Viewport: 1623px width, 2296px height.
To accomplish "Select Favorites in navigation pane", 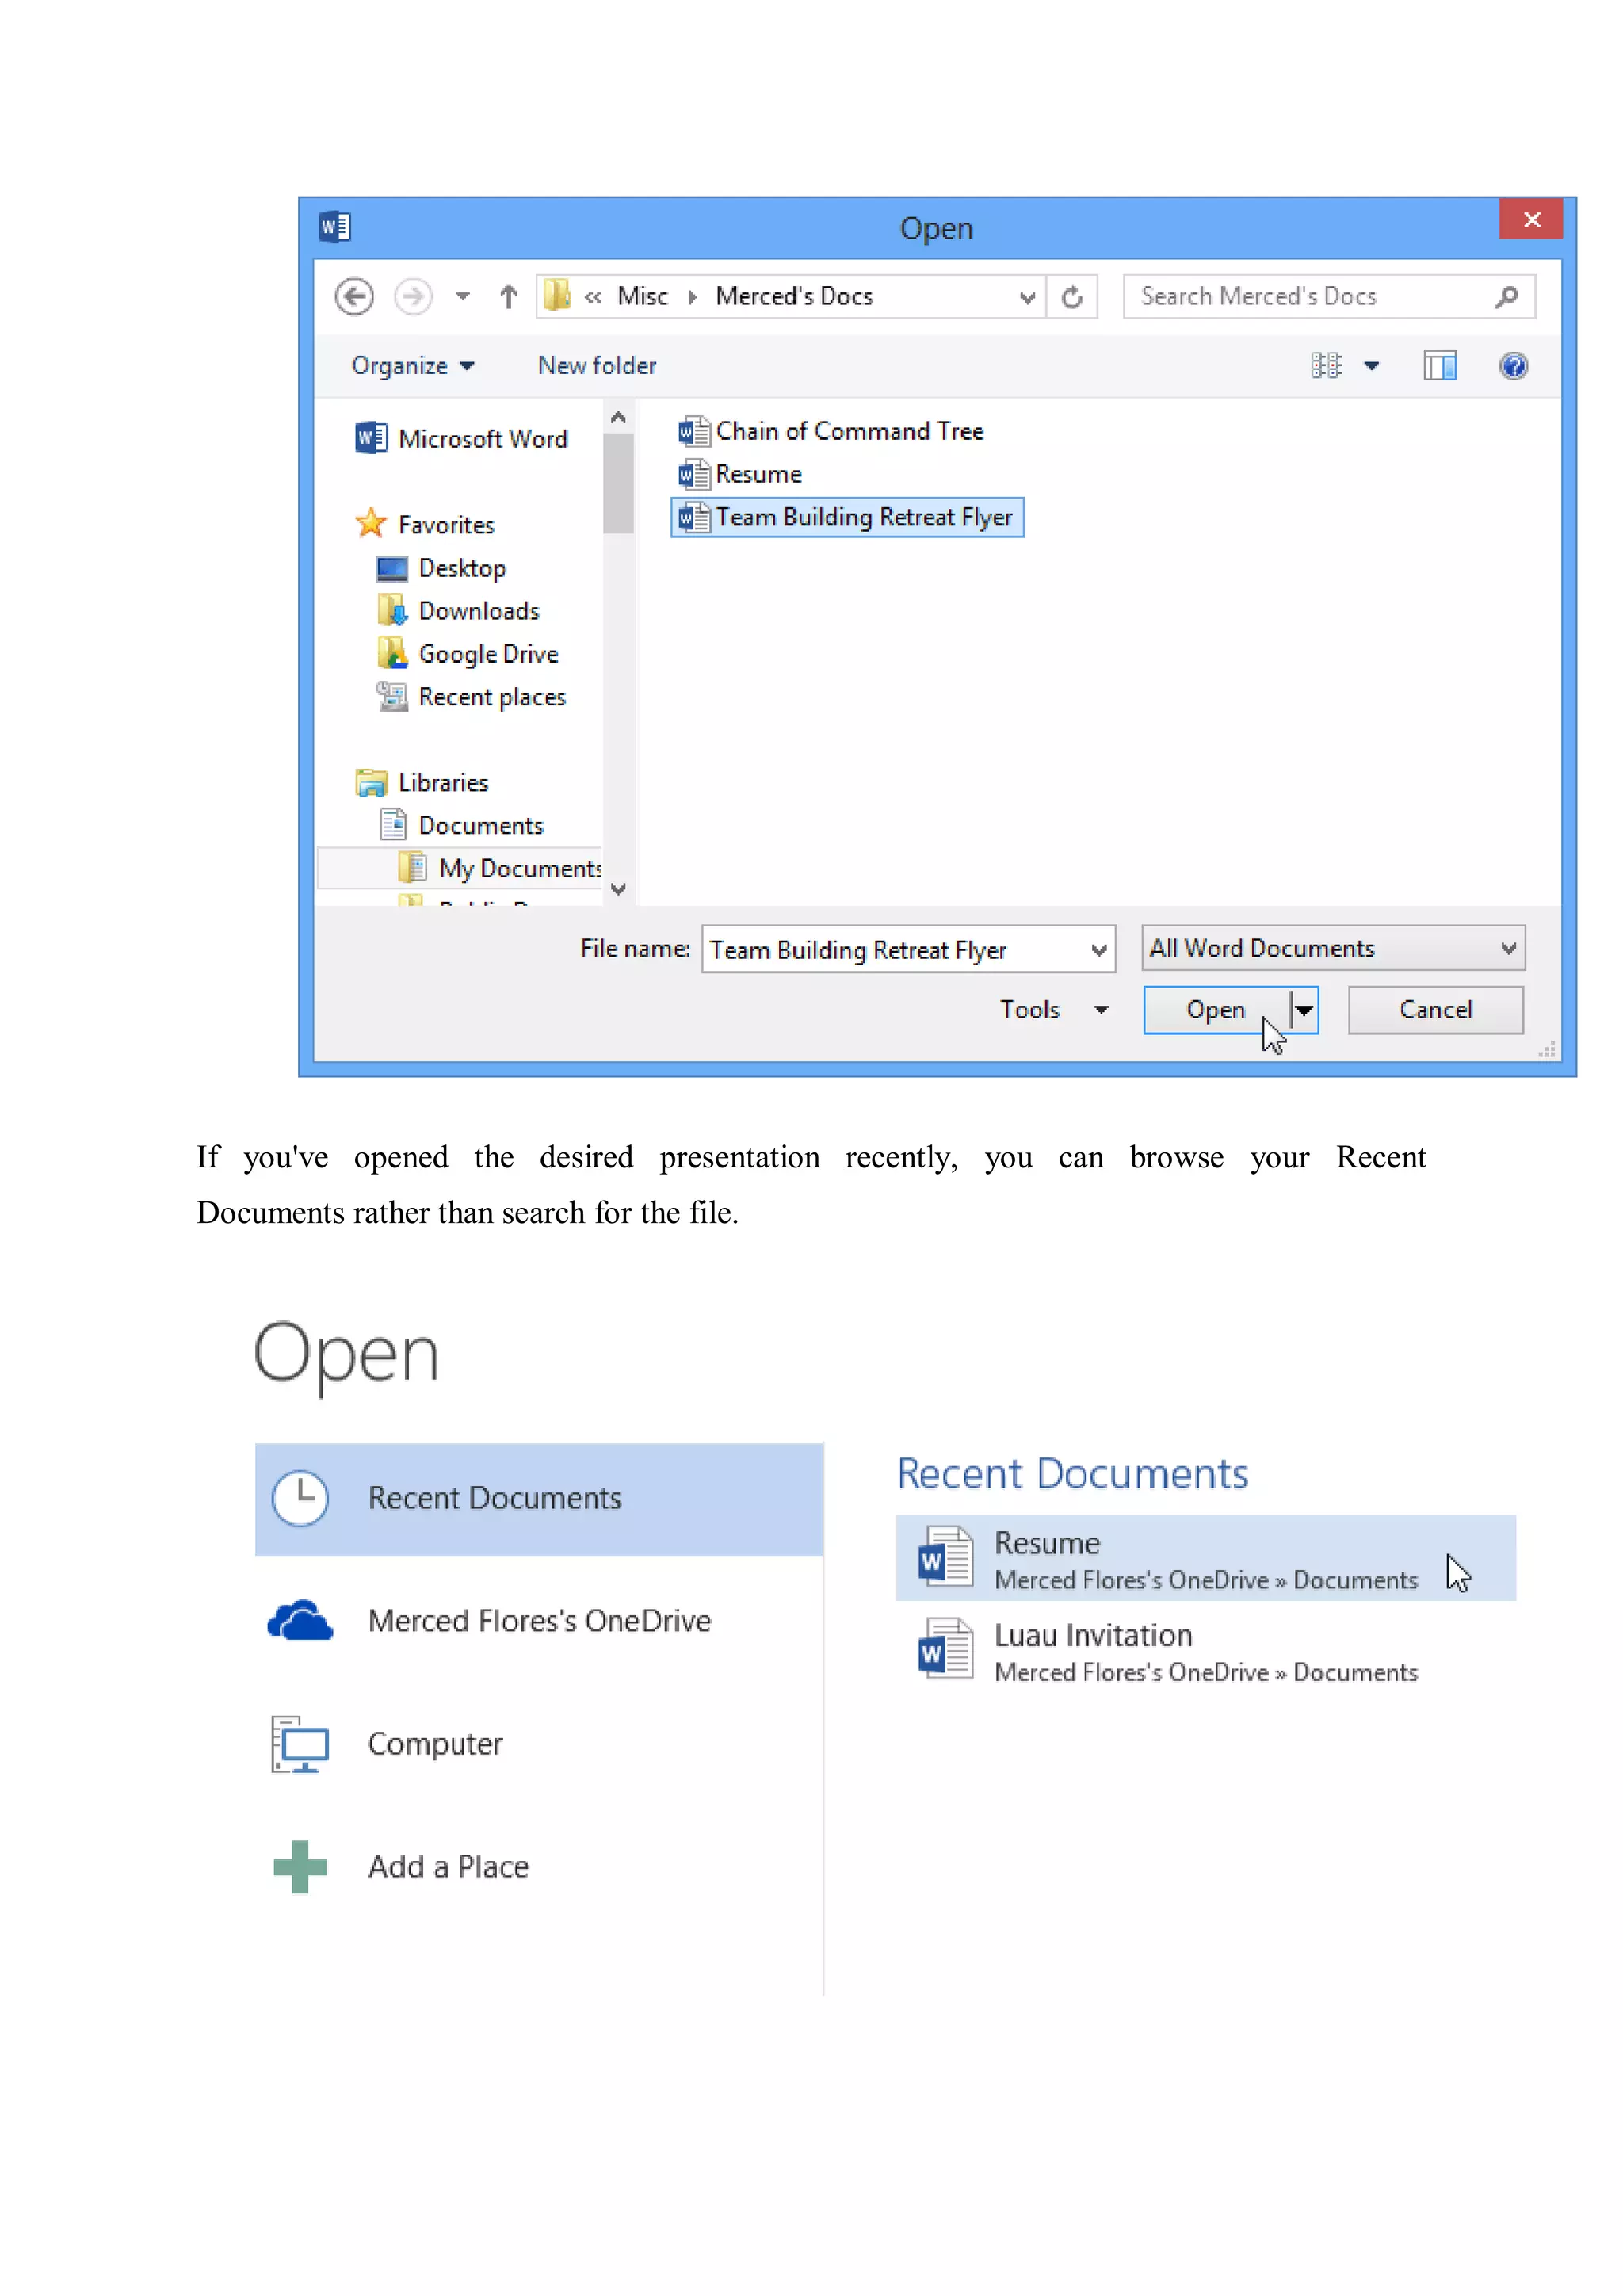I will point(425,524).
